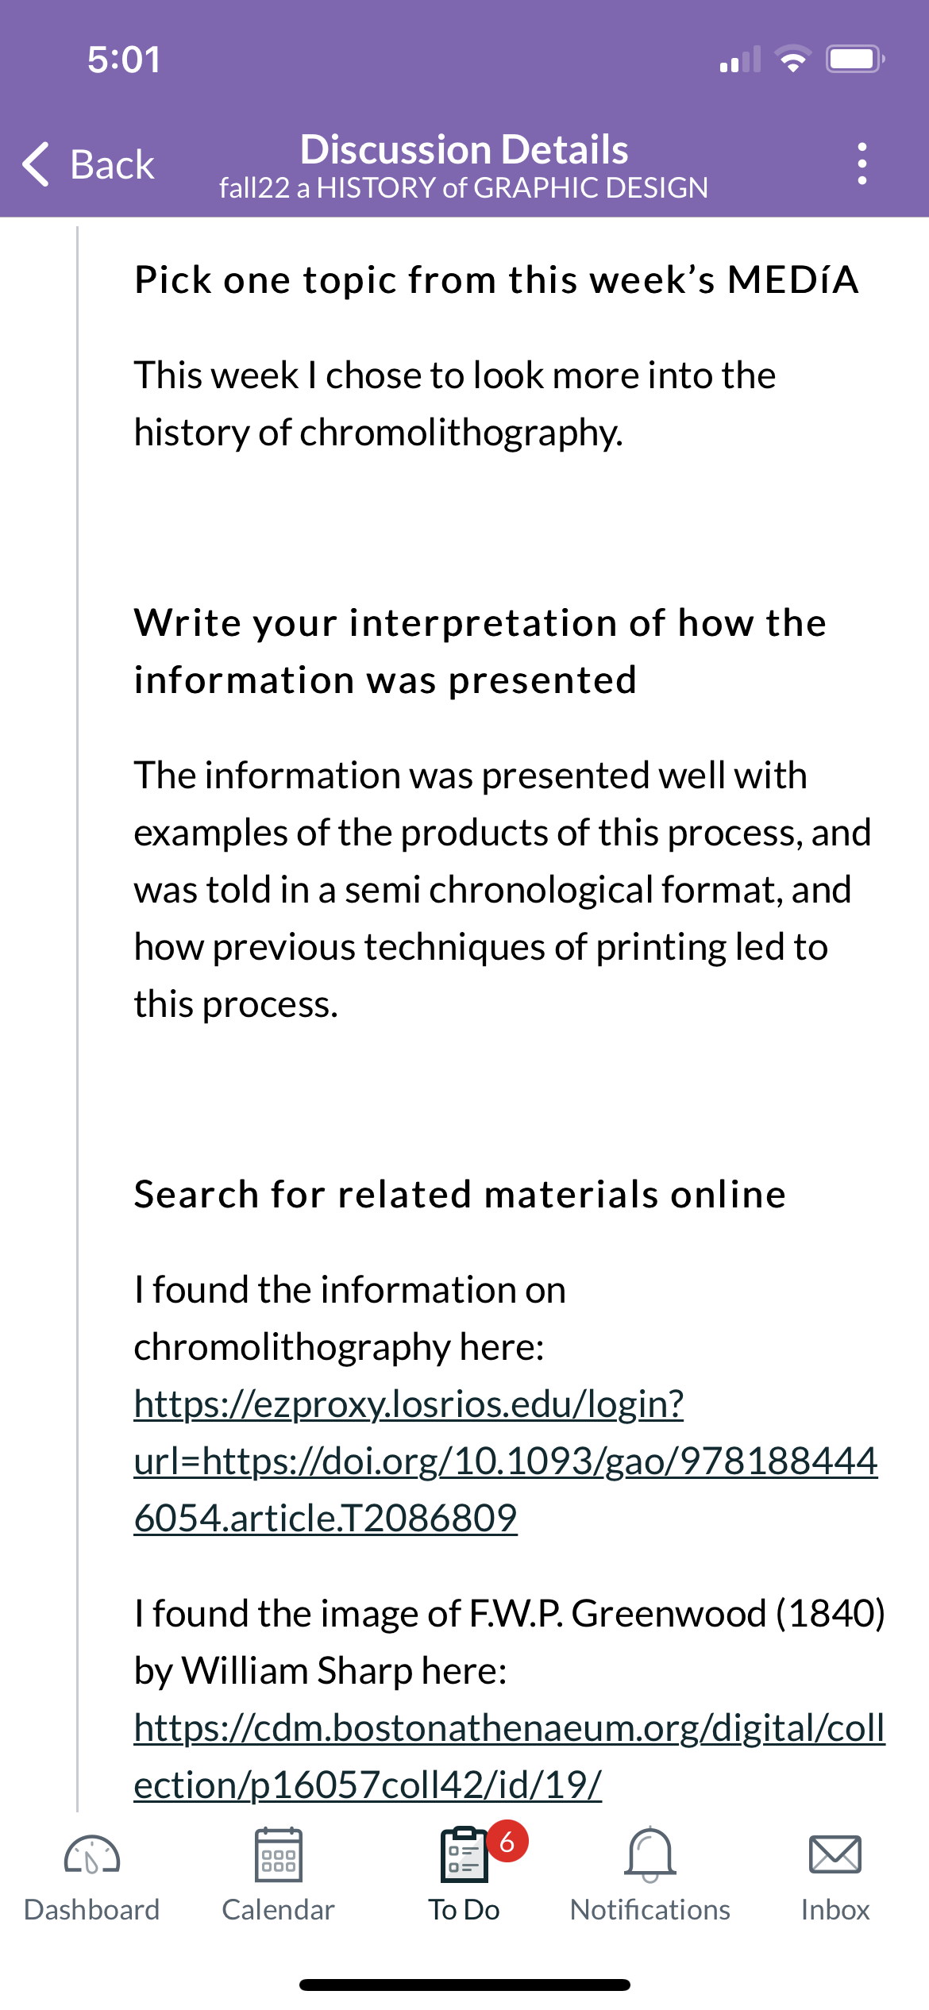
Task: Open the cdm.bostonathenaeum.org collection link
Action: coord(509,1756)
